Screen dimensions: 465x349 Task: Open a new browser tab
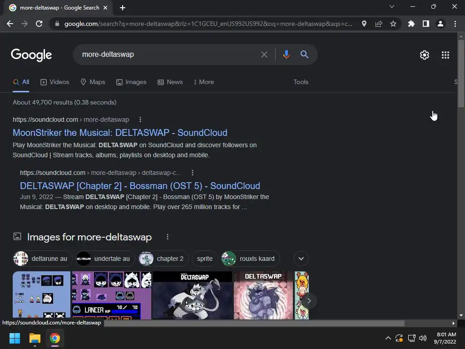[x=123, y=8]
